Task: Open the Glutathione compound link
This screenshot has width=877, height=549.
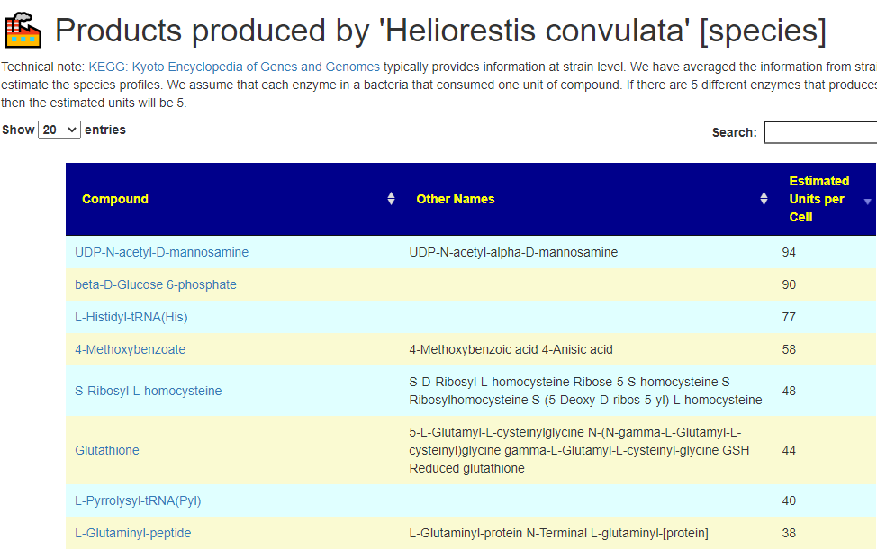Action: click(107, 450)
